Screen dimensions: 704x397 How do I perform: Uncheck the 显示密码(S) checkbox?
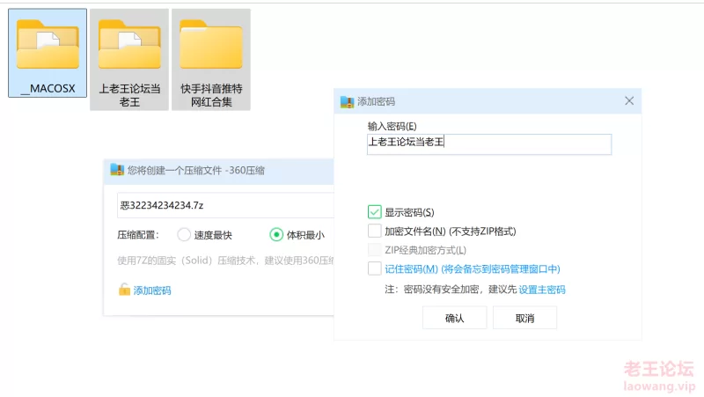(x=375, y=212)
